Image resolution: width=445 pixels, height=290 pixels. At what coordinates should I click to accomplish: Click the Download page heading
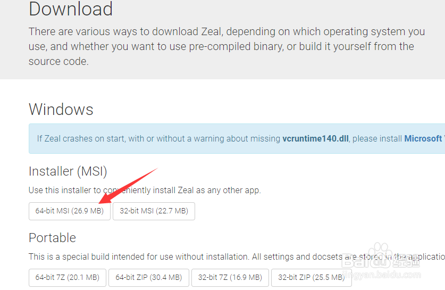click(71, 9)
